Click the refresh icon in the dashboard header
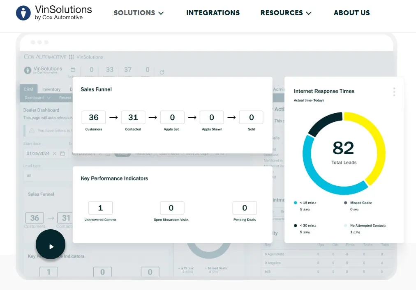Image resolution: width=416 pixels, height=290 pixels. coord(162,72)
